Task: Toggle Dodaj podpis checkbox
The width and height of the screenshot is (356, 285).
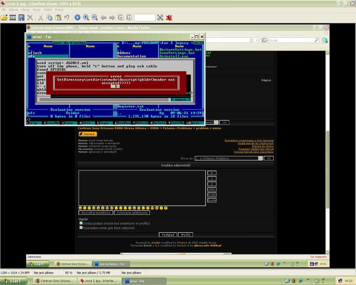Action: [81, 223]
